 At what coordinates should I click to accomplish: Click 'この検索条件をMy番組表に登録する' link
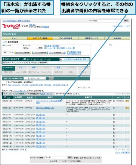[76, 59]
